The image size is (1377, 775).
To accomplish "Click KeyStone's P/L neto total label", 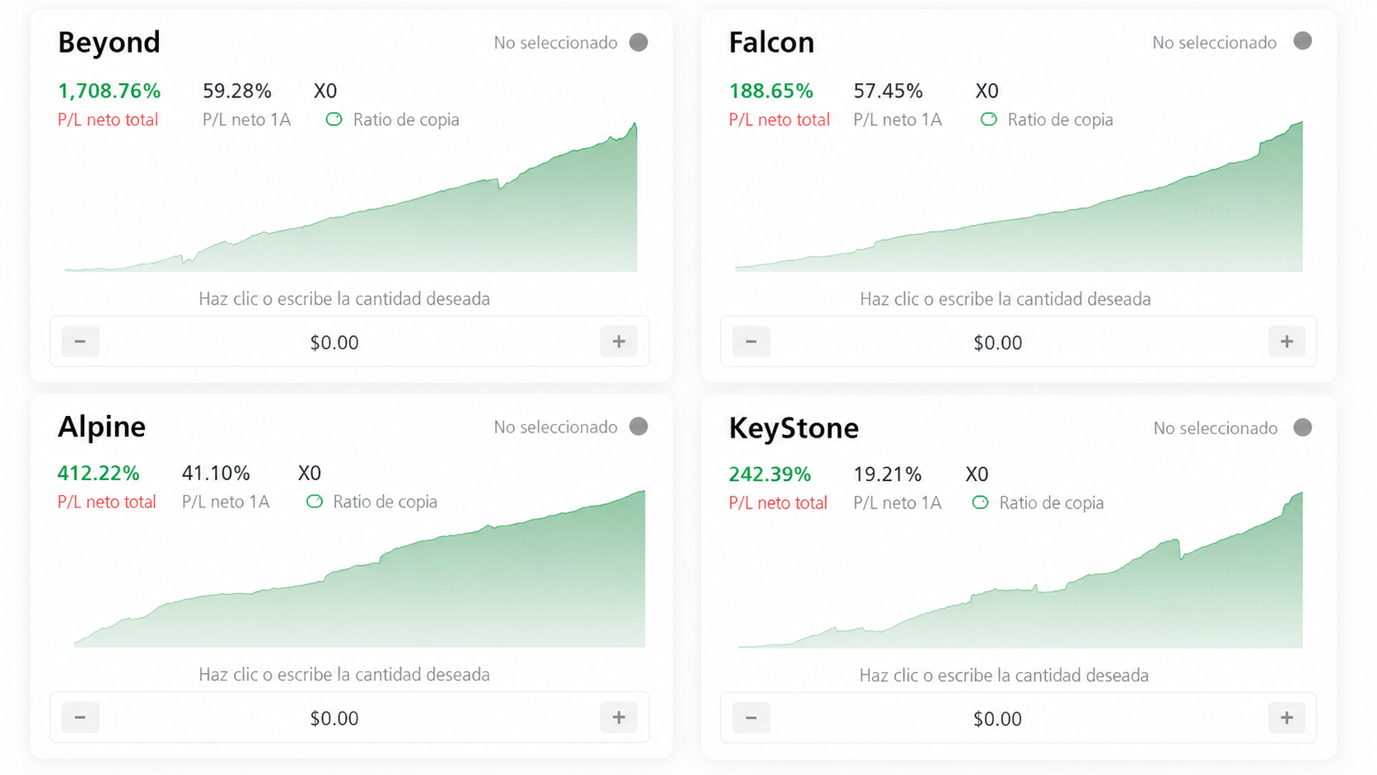I will (777, 502).
